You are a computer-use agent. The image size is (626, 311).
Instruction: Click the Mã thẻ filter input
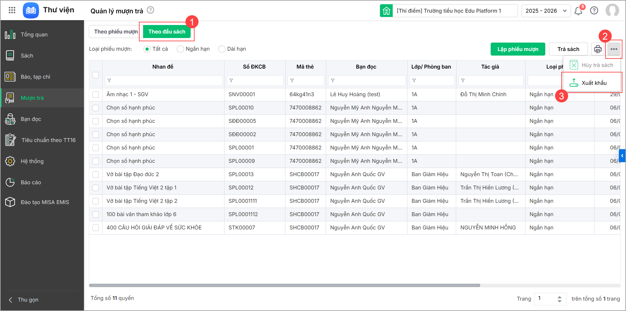(x=306, y=81)
